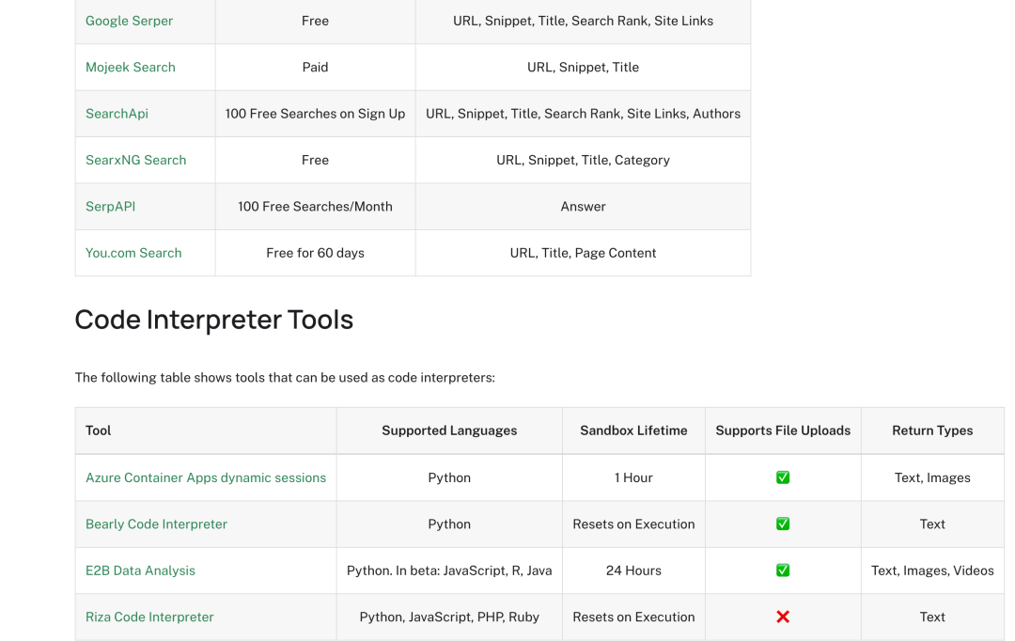Click 'Text, Images, Videos' return types cell
This screenshot has width=1015, height=641.
tap(932, 571)
